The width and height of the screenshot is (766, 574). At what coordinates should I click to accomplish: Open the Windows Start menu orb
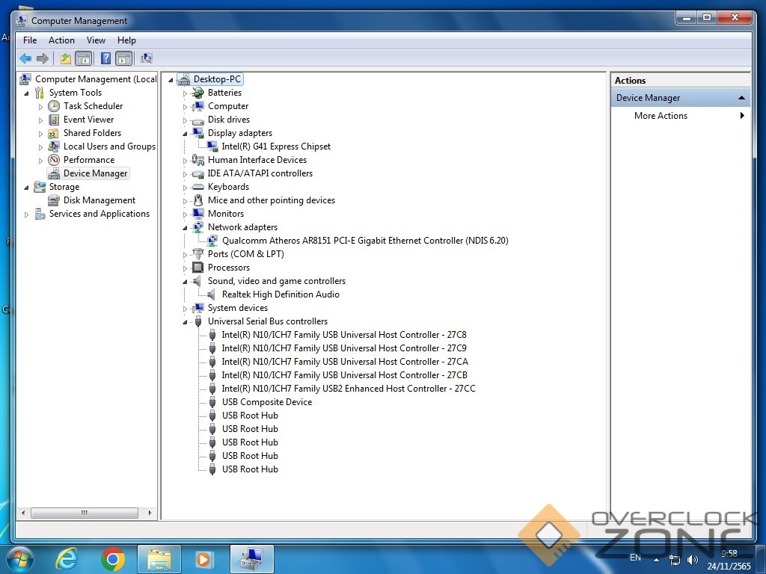[20, 558]
